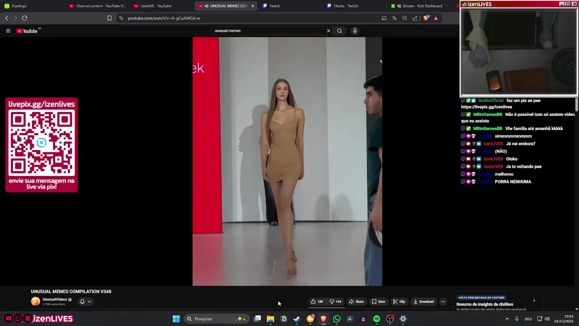
Task: Open OBS Studio from the taskbar
Action: coord(390,319)
